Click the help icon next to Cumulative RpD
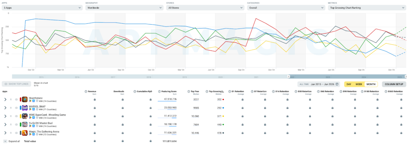 (x=135, y=91)
